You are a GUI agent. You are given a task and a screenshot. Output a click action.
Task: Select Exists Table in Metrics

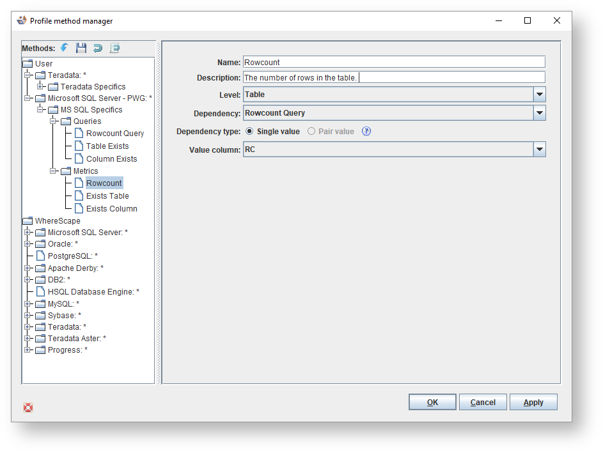pyautogui.click(x=107, y=196)
